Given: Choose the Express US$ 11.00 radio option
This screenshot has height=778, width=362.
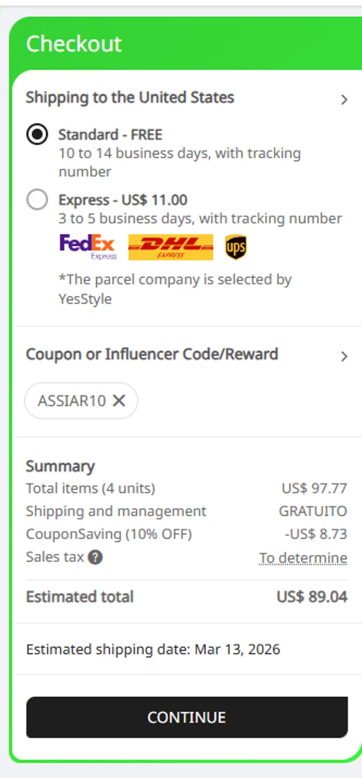Looking at the screenshot, I should (37, 200).
